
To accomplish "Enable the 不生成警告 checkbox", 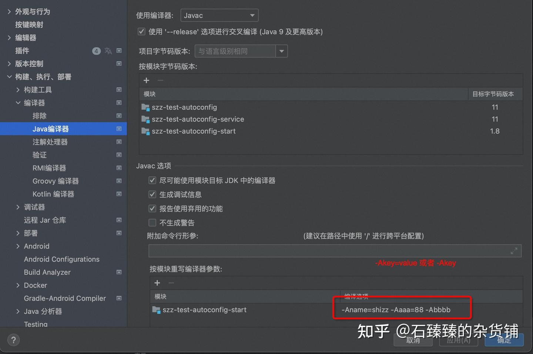I will point(152,222).
